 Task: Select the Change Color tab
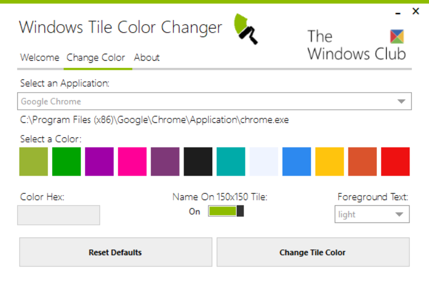pyautogui.click(x=96, y=57)
